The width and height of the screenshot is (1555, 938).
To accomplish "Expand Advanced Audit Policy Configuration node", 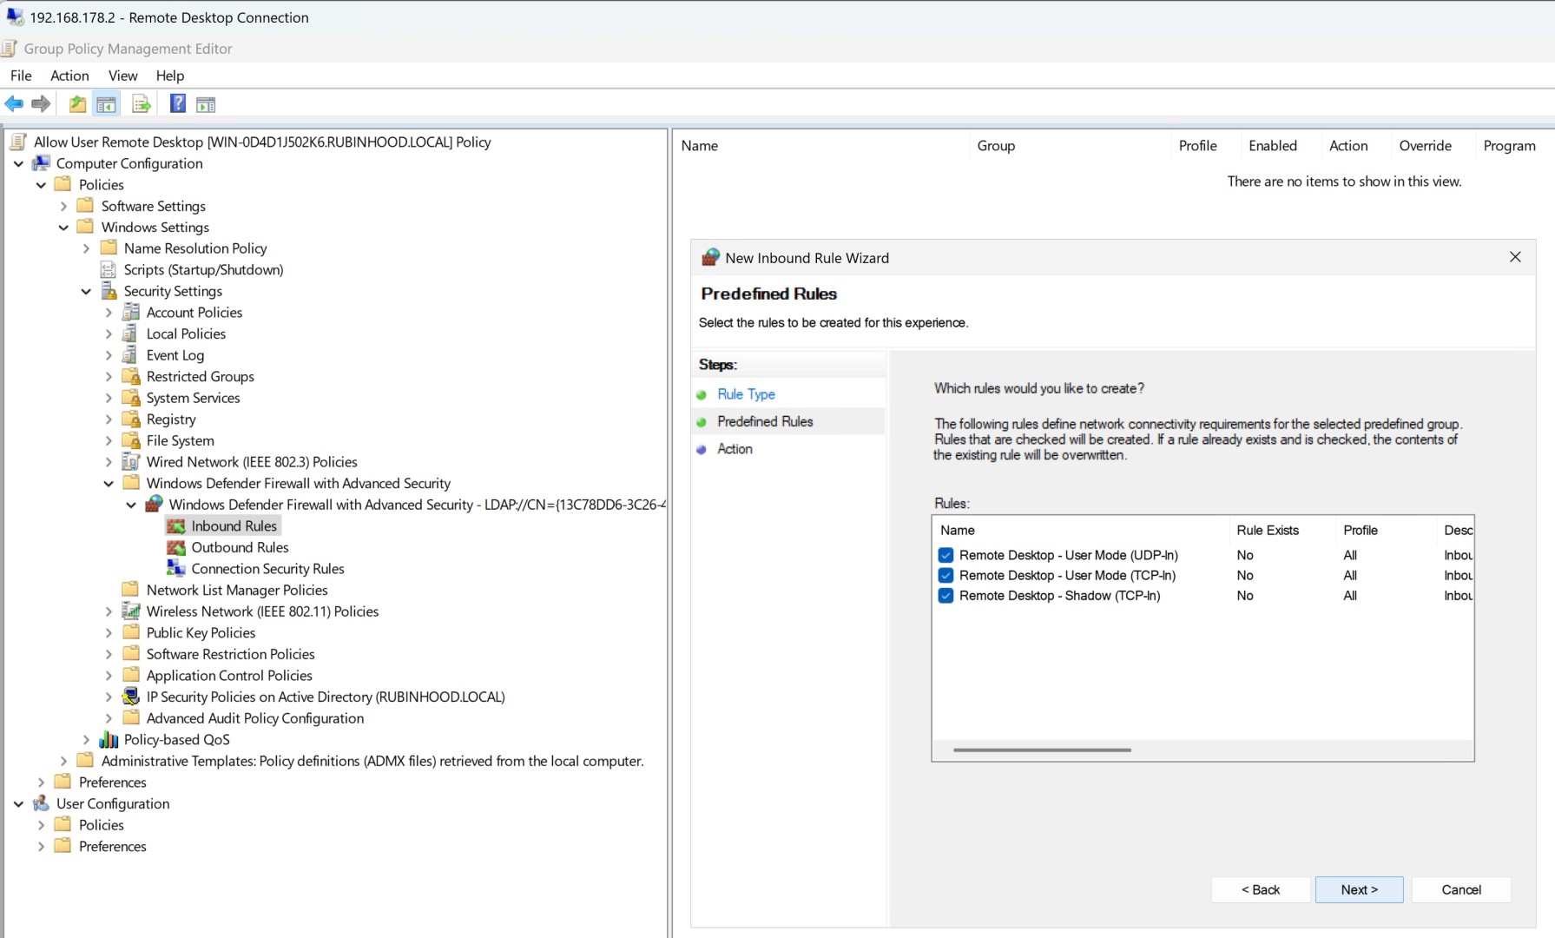I will click(x=109, y=718).
